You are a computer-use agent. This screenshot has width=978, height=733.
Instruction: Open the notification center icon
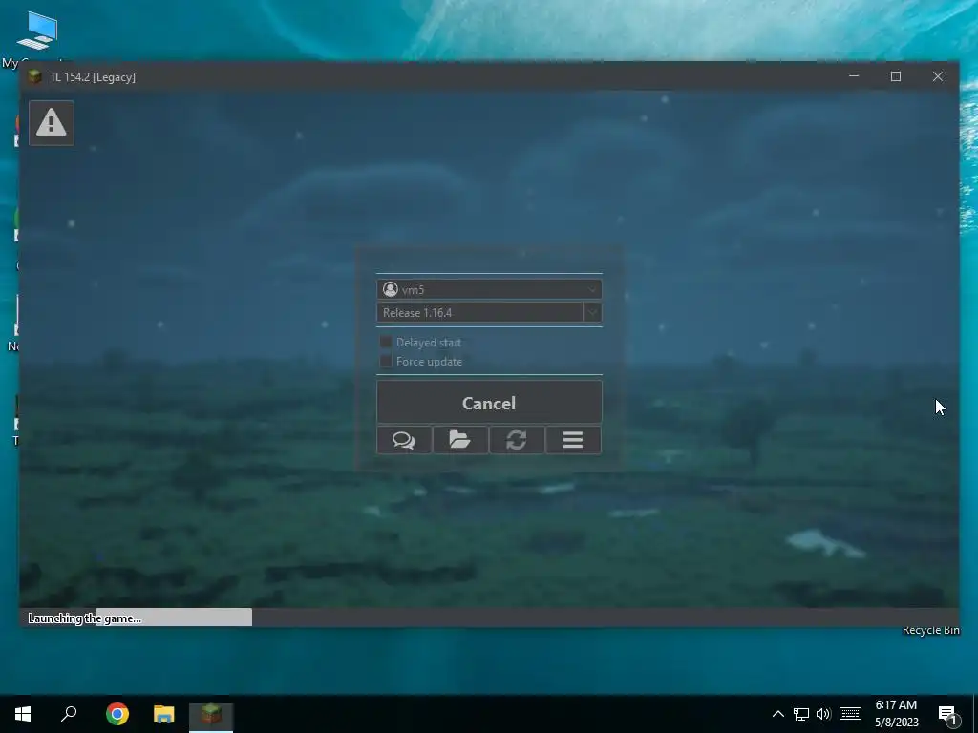coord(947,714)
